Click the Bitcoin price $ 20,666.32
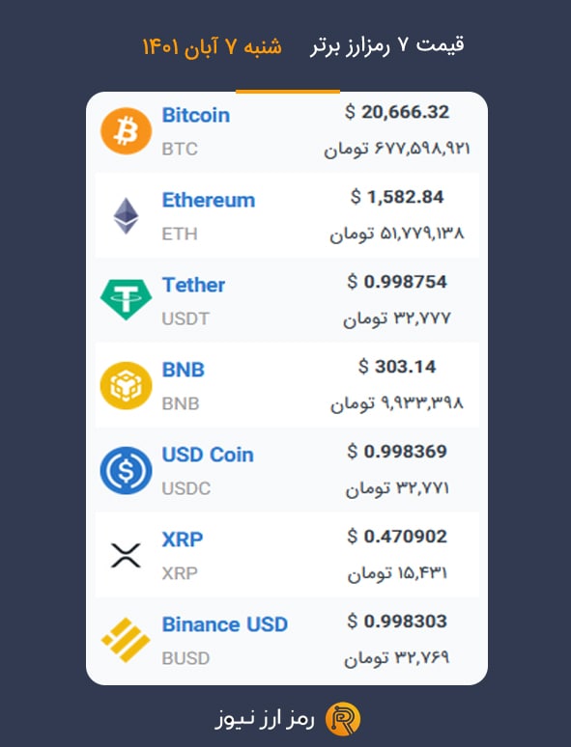571x747 pixels. click(397, 112)
